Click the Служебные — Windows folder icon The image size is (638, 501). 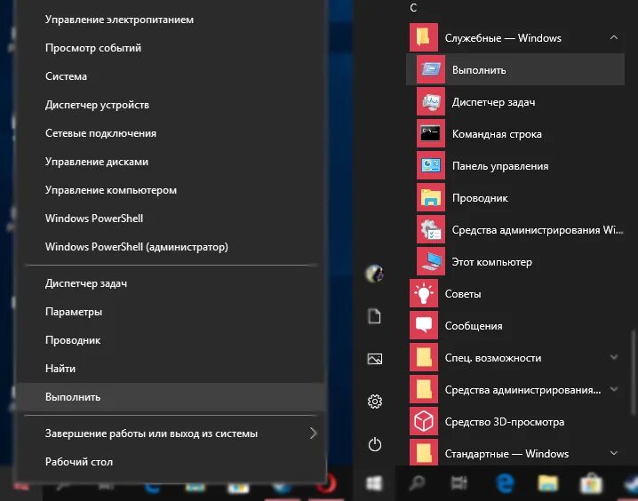pos(424,38)
